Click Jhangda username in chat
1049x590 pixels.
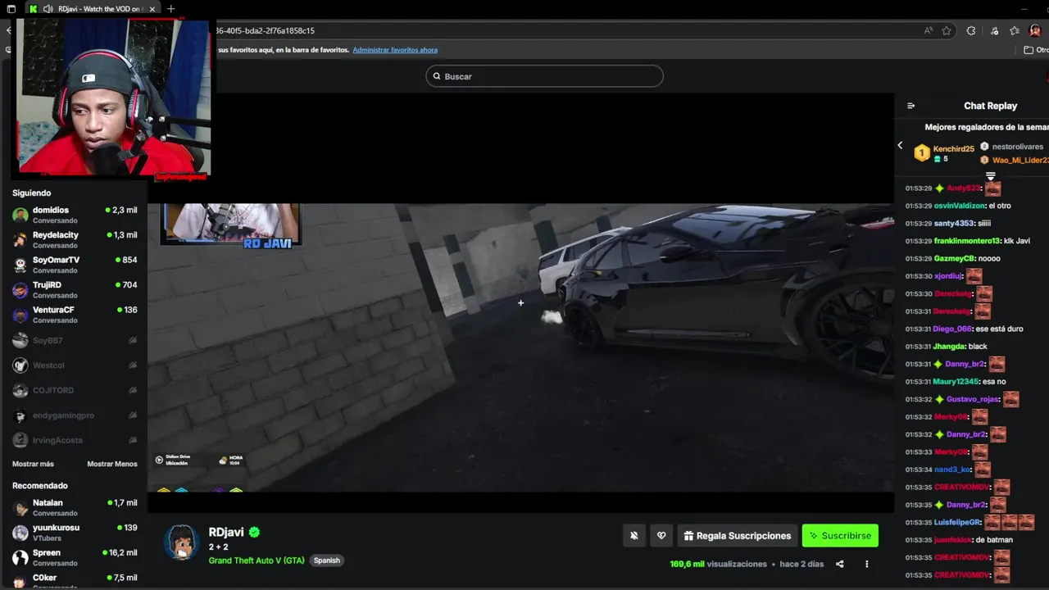(x=949, y=346)
